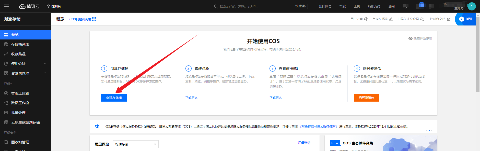Open the COS问题咨询群 link

(80, 19)
